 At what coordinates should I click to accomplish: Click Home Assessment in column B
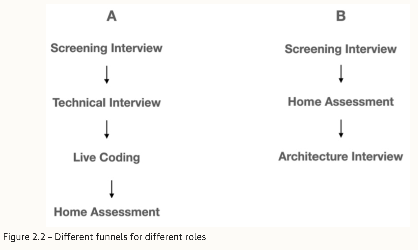[341, 102]
